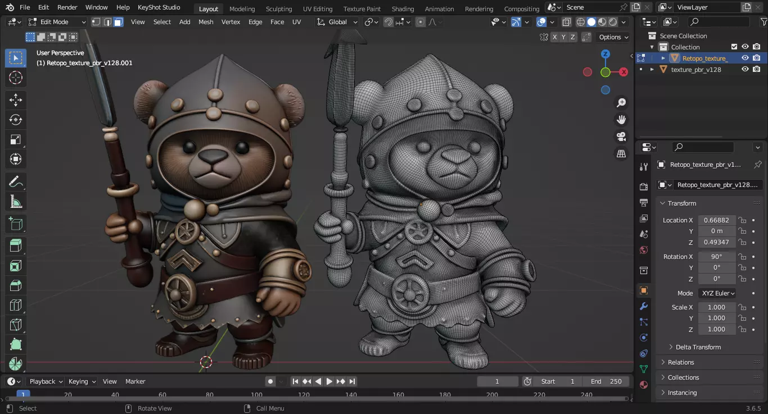The width and height of the screenshot is (768, 414).
Task: Select the Select Box tool
Action: pyautogui.click(x=16, y=58)
